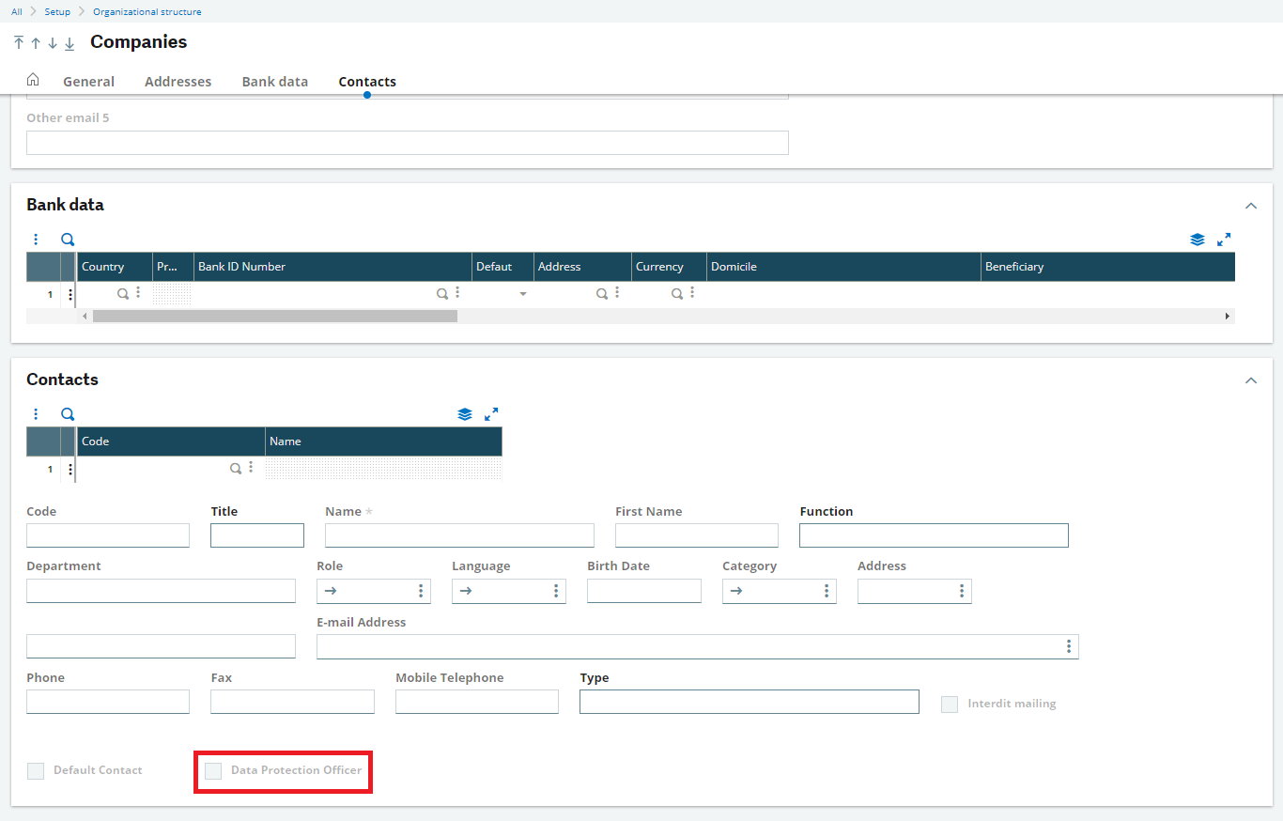Viewport: 1283px width, 821px height.
Task: Switch to the Bank data tab
Action: (x=275, y=82)
